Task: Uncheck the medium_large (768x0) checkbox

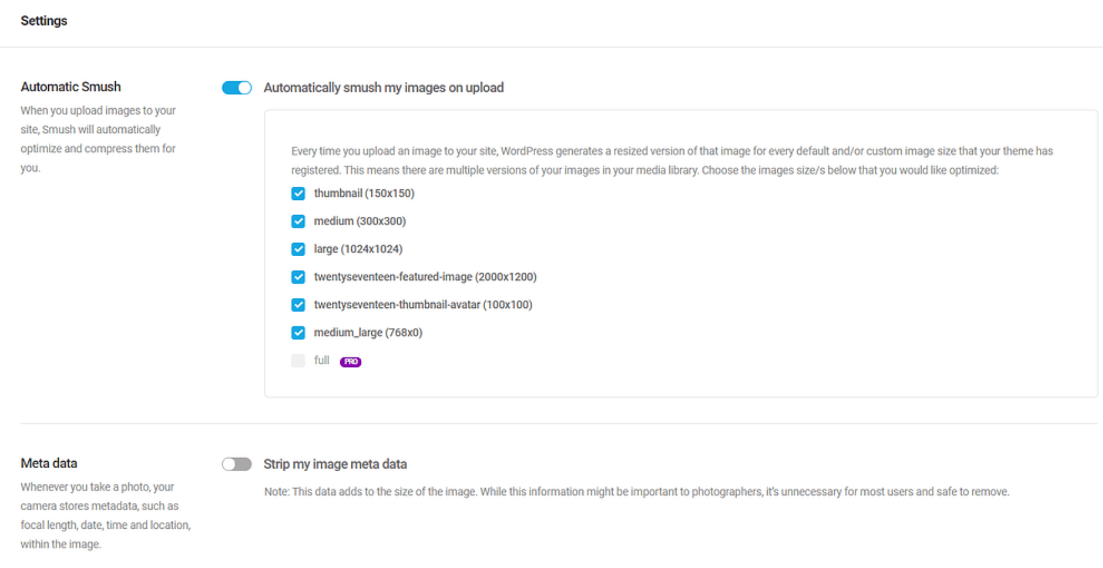Action: (298, 332)
